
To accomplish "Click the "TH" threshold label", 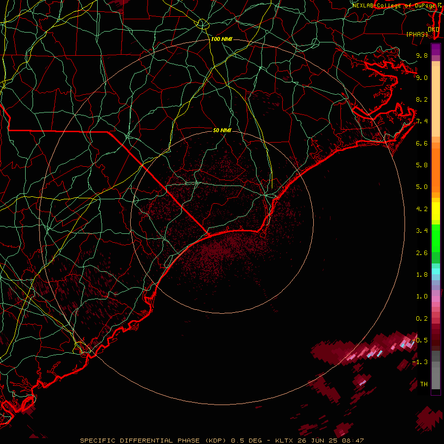I will pos(424,384).
